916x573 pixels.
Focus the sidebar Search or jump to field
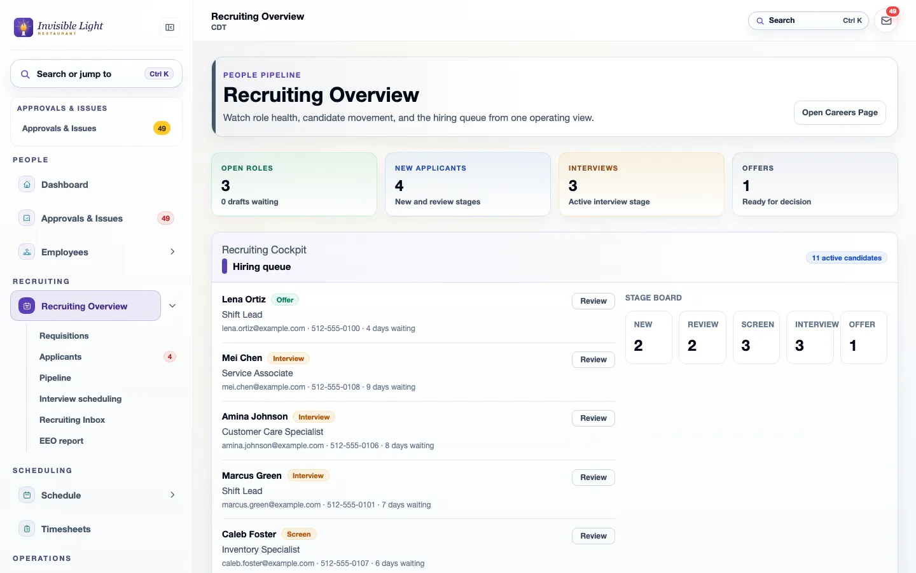click(96, 74)
